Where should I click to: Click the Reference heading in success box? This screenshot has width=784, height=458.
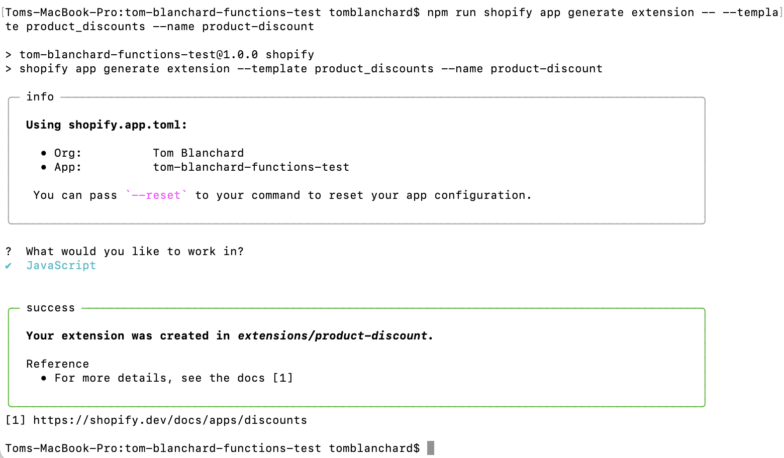point(58,364)
